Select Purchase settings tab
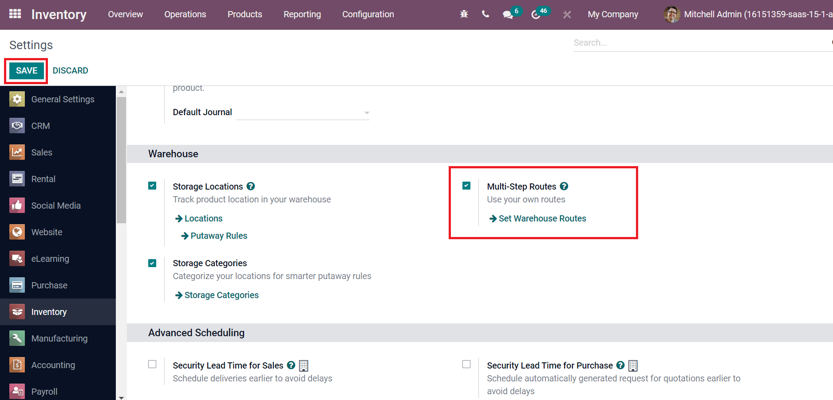Image resolution: width=833 pixels, height=400 pixels. (x=58, y=285)
